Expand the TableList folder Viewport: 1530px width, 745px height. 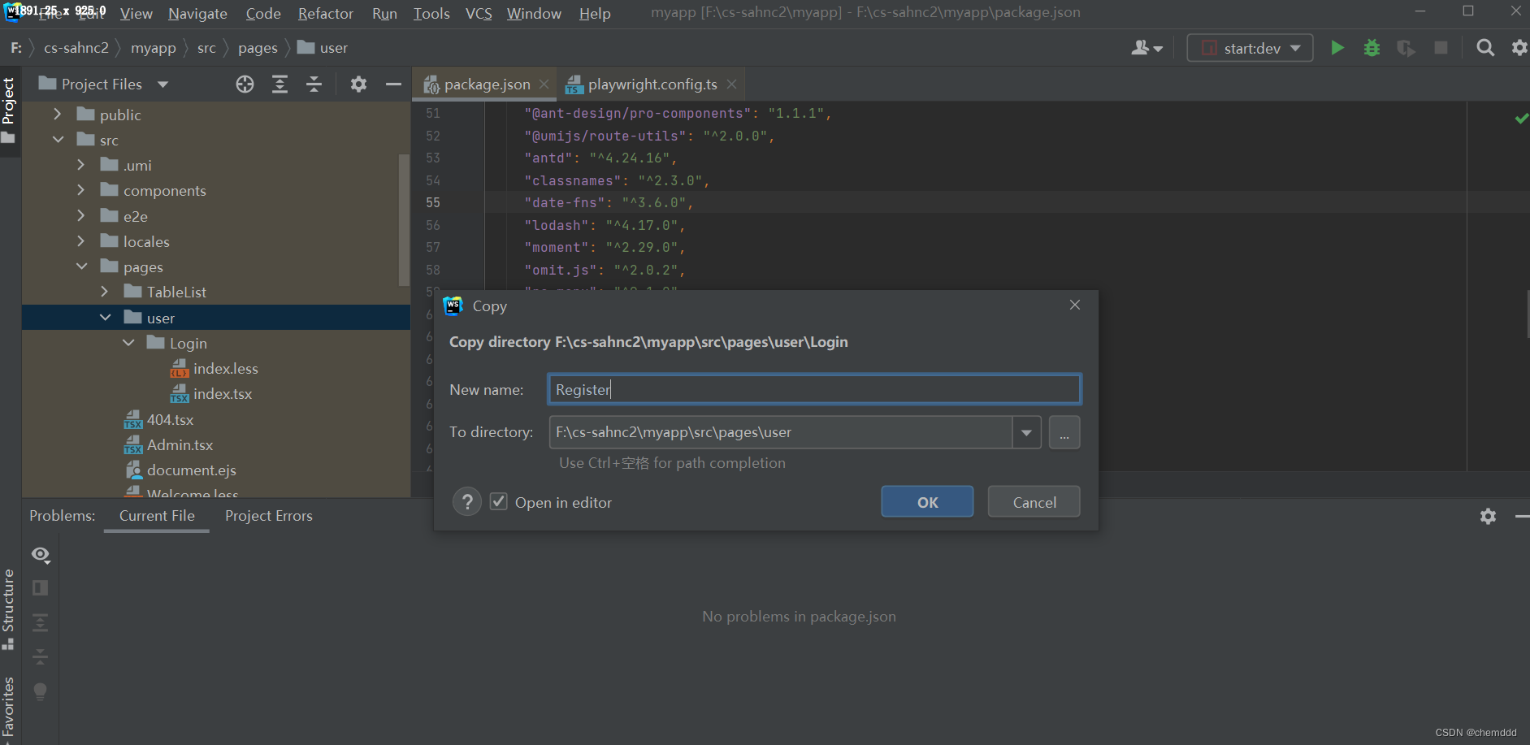point(104,292)
